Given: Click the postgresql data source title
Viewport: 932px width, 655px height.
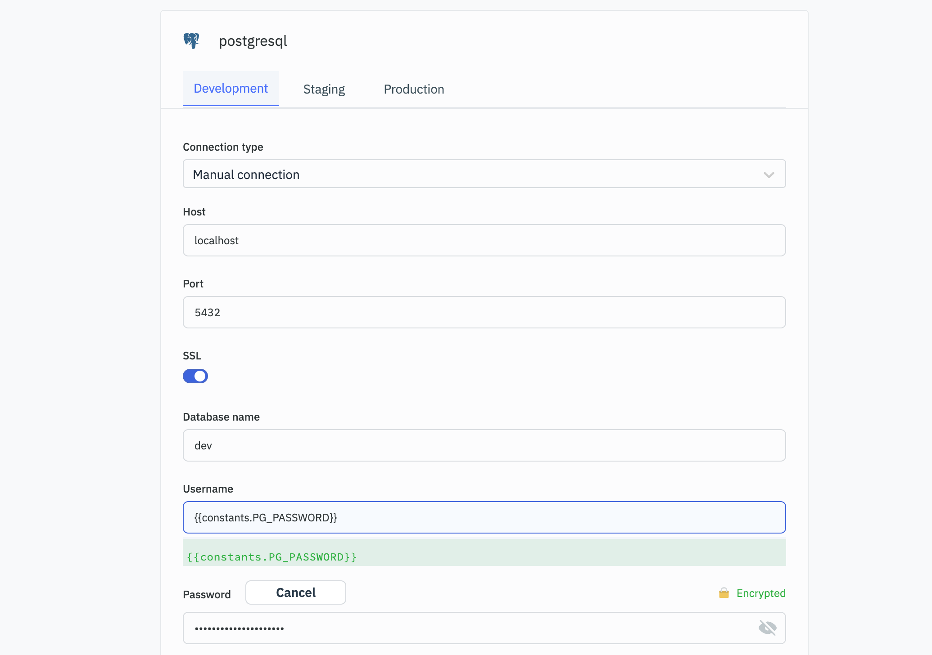Looking at the screenshot, I should [x=253, y=41].
